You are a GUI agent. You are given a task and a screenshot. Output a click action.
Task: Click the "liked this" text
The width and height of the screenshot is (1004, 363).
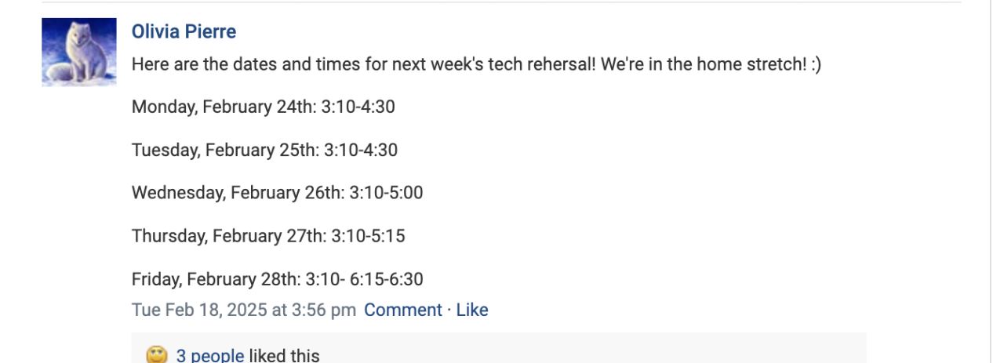click(x=284, y=355)
